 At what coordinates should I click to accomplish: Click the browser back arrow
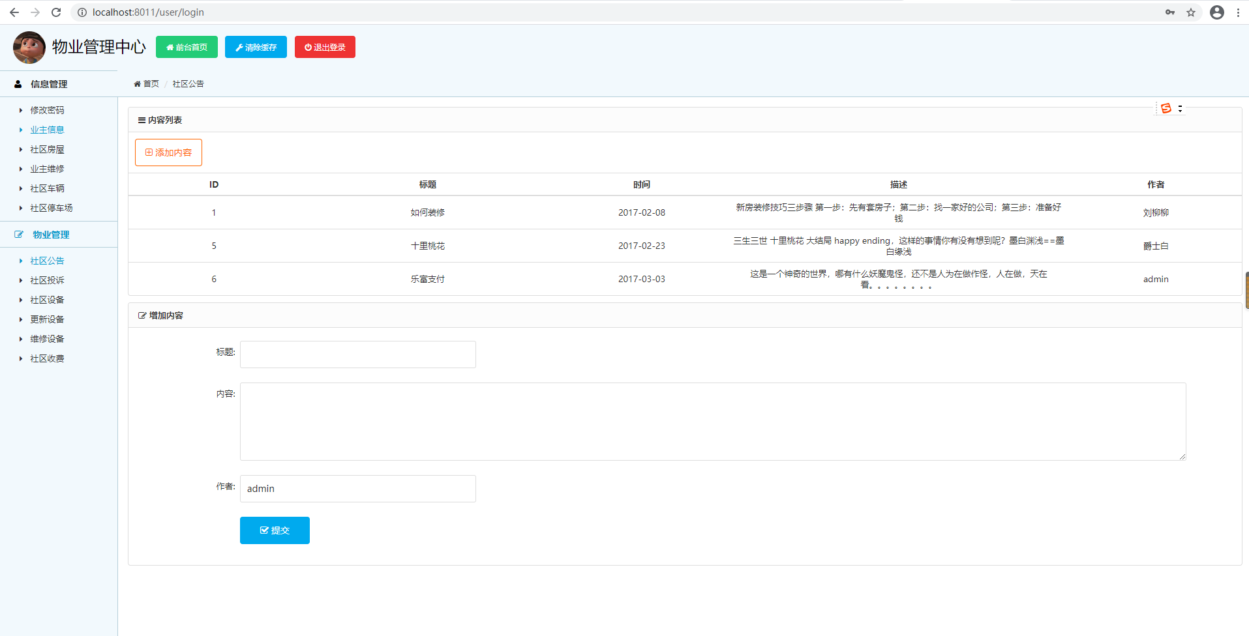[x=14, y=12]
